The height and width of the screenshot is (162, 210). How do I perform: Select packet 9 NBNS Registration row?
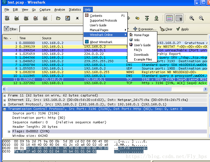coord(105,72)
